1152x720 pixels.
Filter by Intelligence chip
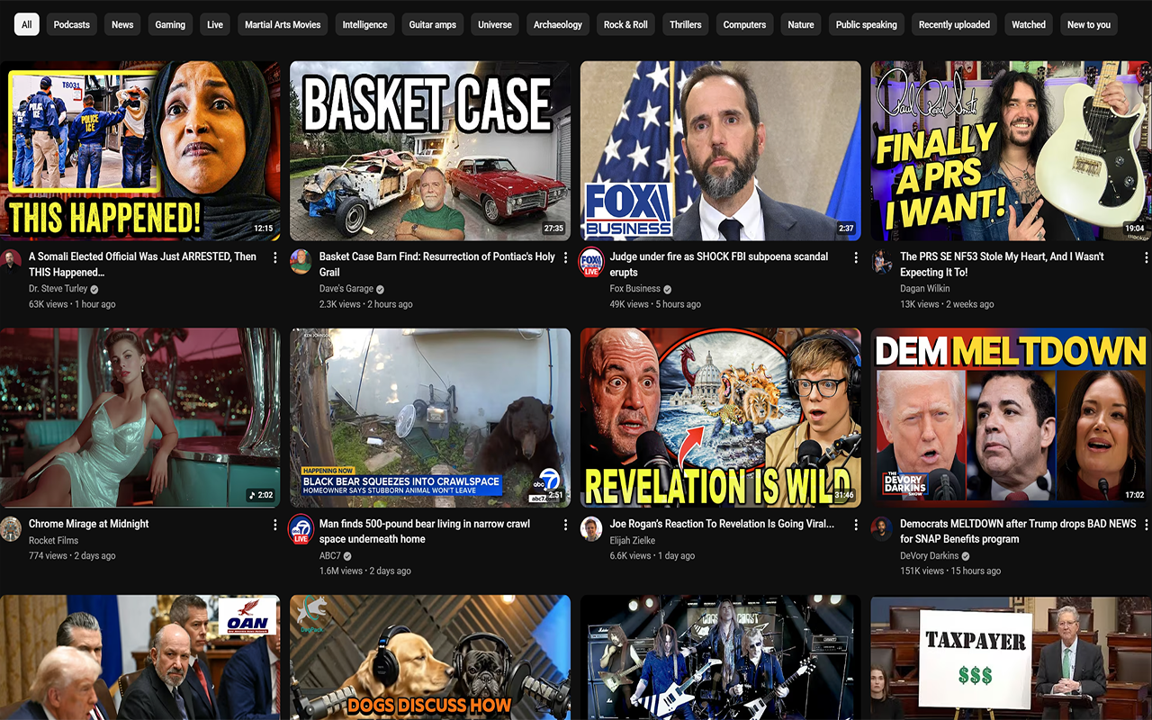click(364, 24)
